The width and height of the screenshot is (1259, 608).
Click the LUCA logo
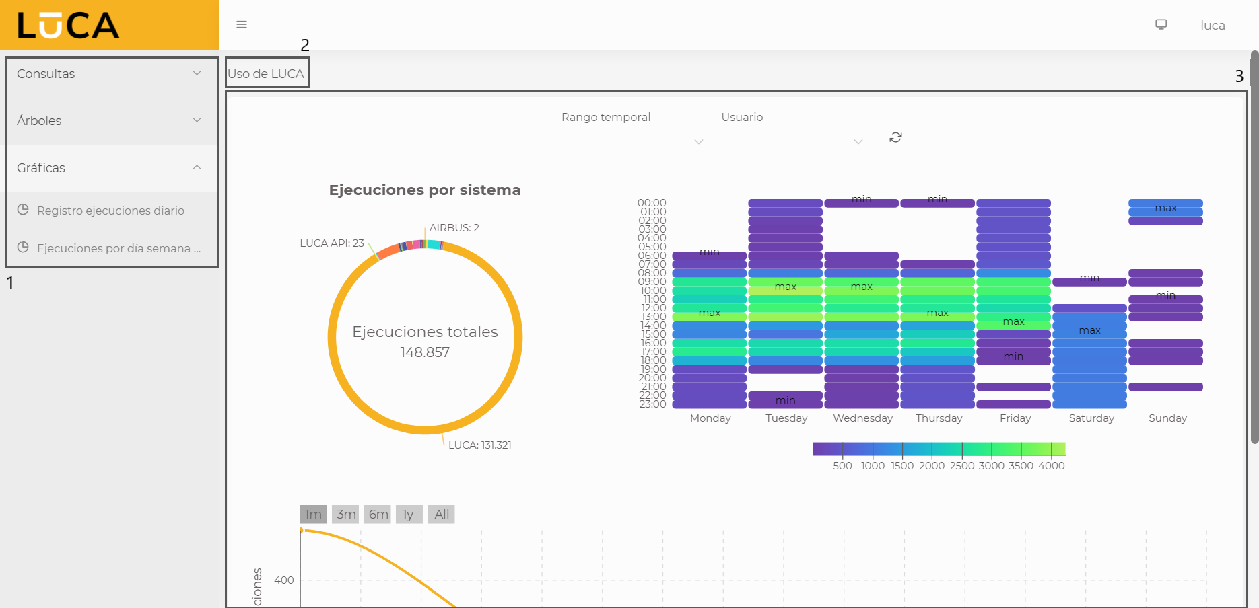(68, 26)
